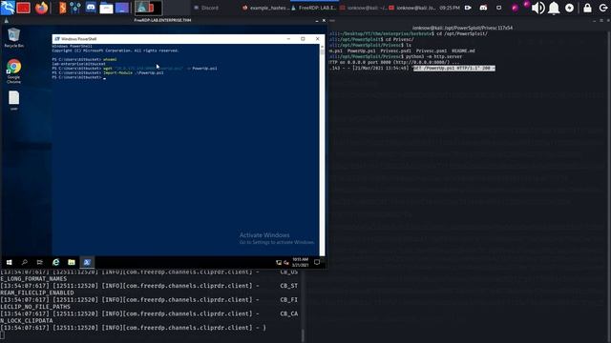Launch Internet Explorer from Windows taskbar
611x343 pixels.
[55, 263]
